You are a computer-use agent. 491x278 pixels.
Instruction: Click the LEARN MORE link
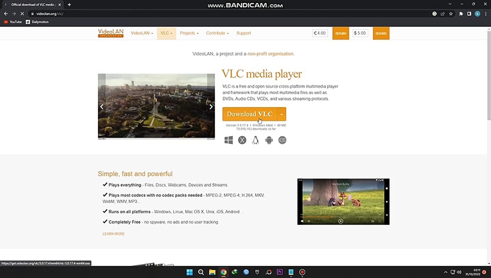coord(113,234)
